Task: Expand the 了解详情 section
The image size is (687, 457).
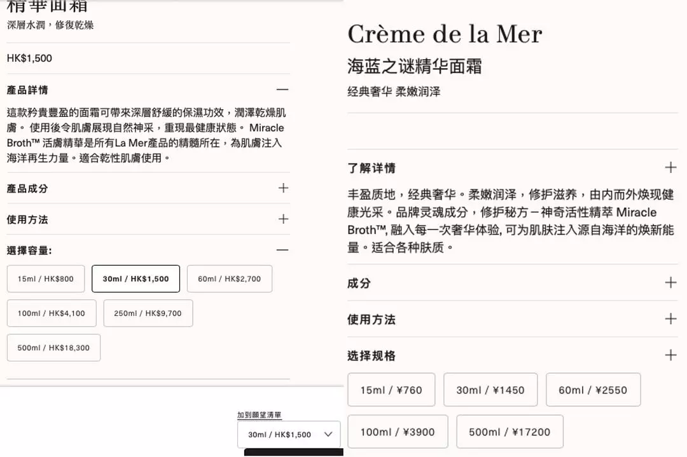Action: pyautogui.click(x=670, y=168)
